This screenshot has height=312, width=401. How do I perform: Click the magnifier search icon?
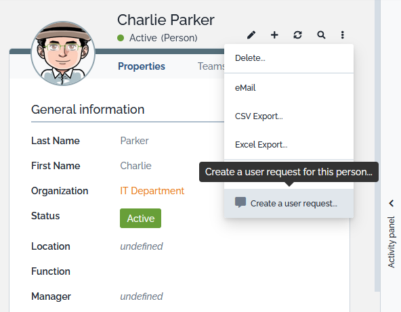pyautogui.click(x=321, y=35)
